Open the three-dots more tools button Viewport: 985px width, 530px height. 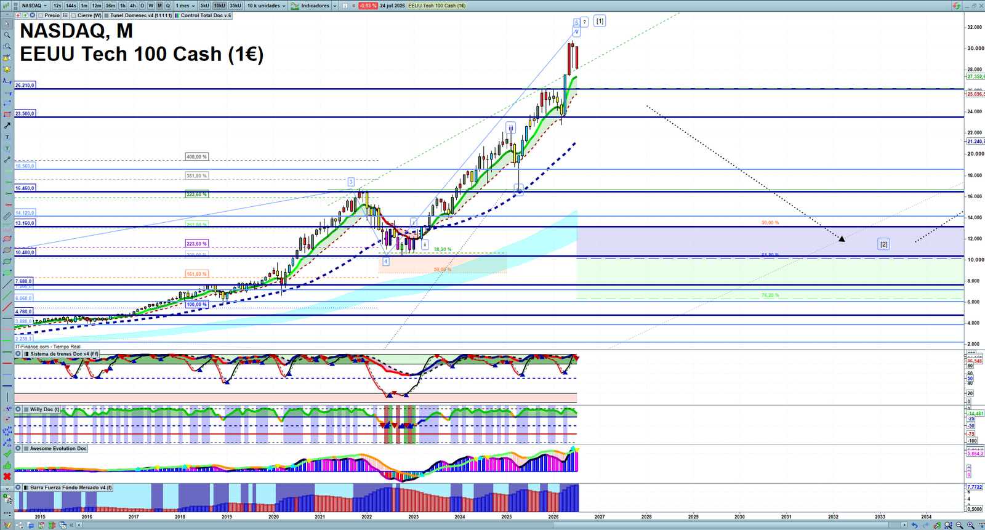[x=7, y=513]
